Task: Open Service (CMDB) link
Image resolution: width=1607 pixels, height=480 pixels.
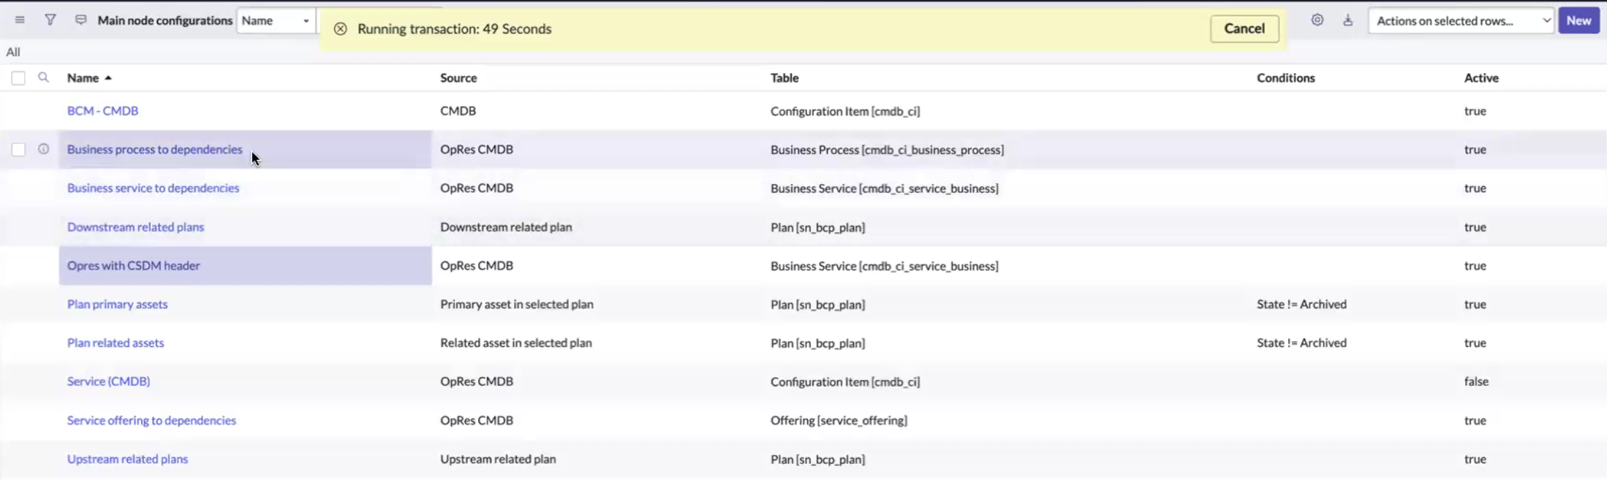Action: coord(108,381)
